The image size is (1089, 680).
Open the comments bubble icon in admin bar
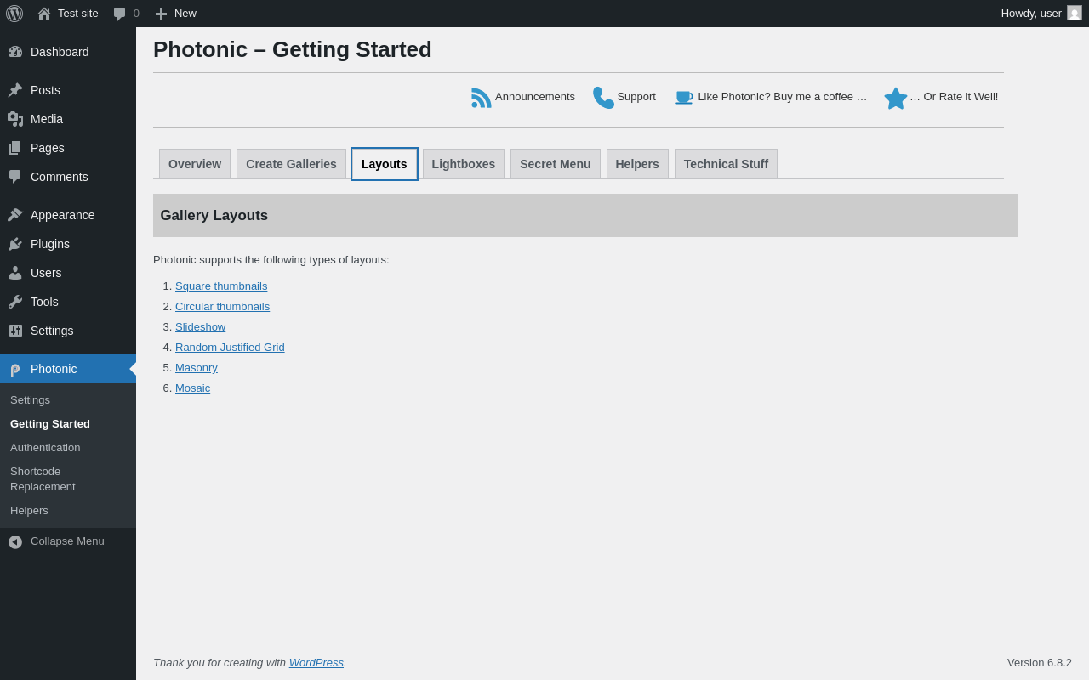tap(119, 14)
